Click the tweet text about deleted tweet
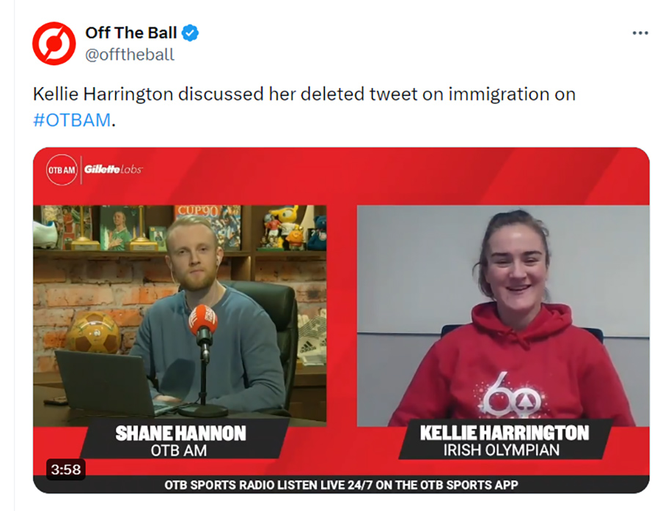This screenshot has height=511, width=660. [304, 94]
